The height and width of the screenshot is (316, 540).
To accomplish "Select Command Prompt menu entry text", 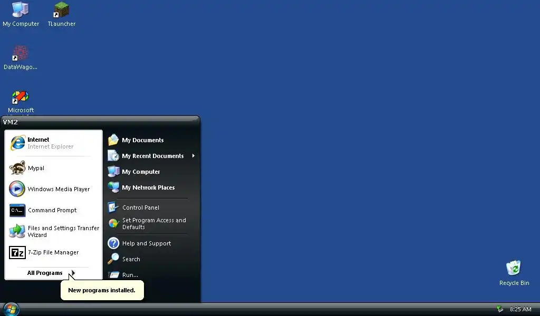I will (52, 210).
